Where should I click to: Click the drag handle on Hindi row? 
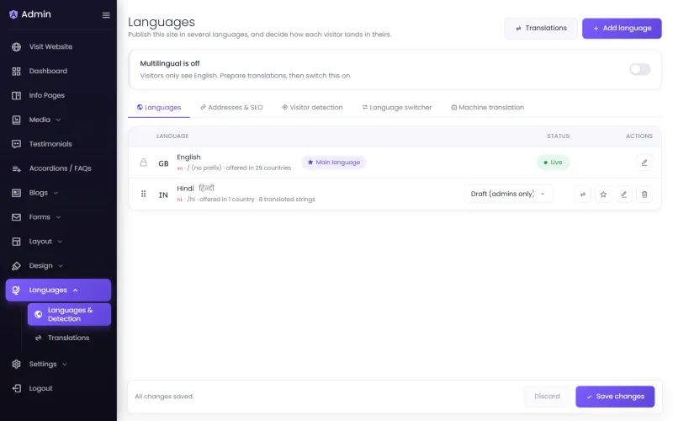(143, 194)
